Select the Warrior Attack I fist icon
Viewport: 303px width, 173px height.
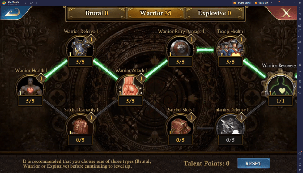tap(130, 87)
